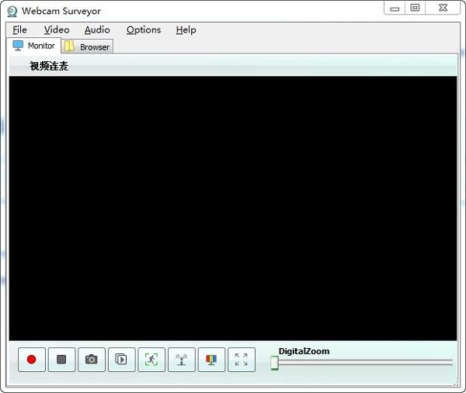Click the 视频连麦 header text
466x393 pixels.
[49, 66]
